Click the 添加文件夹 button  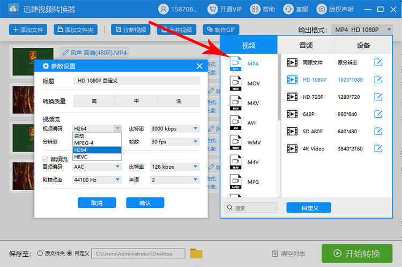pyautogui.click(x=76, y=30)
